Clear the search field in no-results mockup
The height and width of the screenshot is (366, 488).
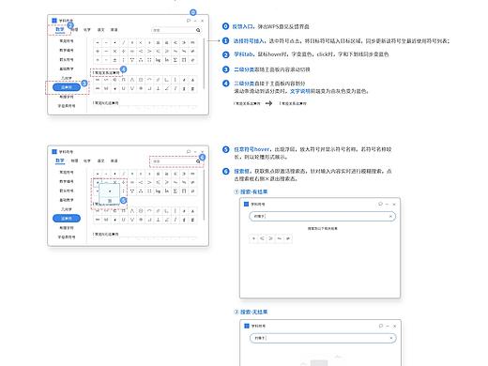(391, 338)
